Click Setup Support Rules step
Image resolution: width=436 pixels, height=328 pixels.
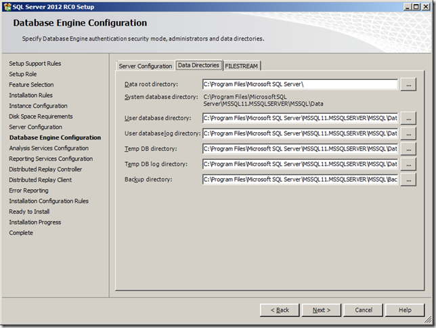tap(35, 64)
